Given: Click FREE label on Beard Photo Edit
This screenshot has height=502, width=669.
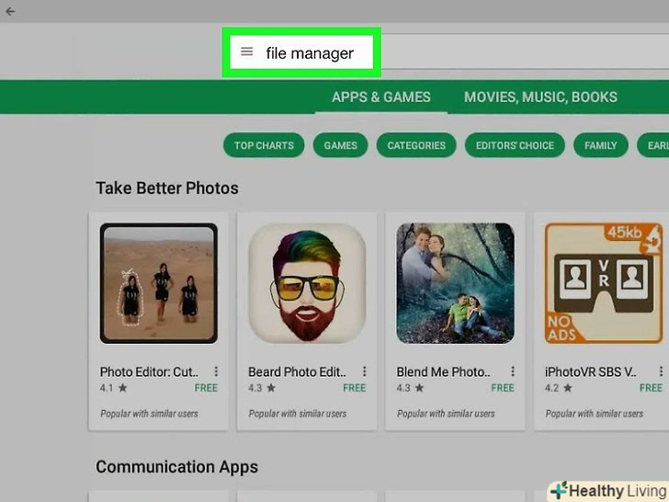Looking at the screenshot, I should 355,388.
